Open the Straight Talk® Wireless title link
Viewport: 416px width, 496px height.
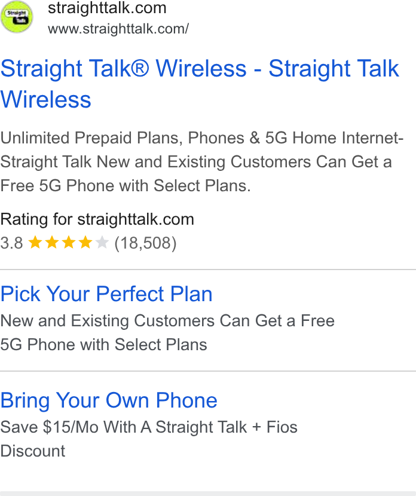[x=200, y=84]
